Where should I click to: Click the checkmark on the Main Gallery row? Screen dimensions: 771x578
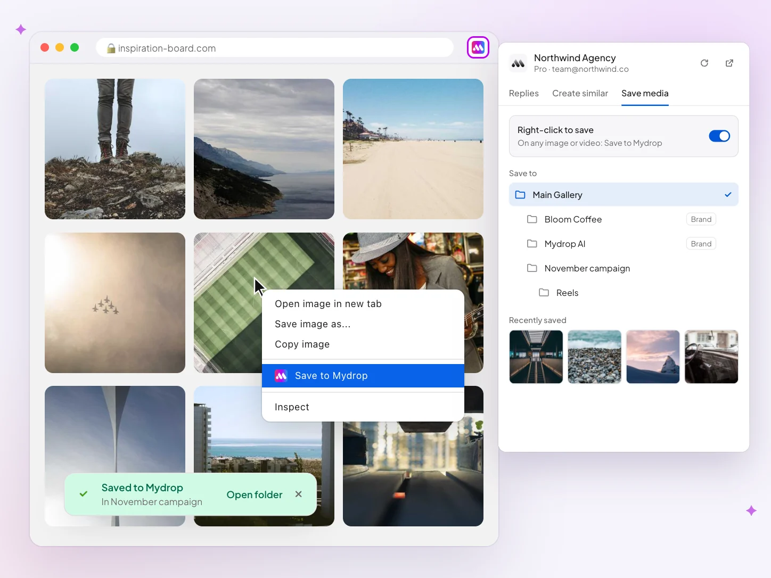click(728, 195)
